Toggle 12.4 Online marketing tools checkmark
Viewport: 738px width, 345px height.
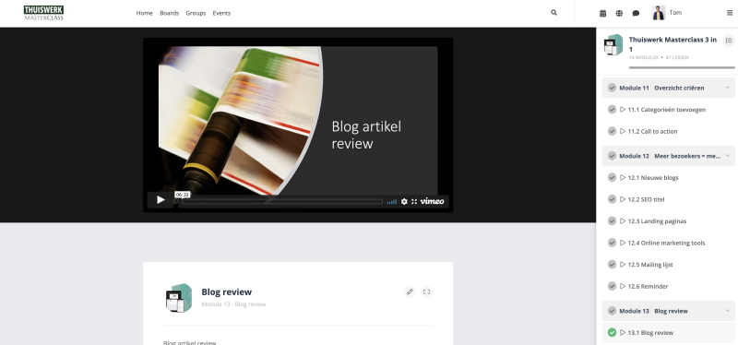click(x=612, y=243)
